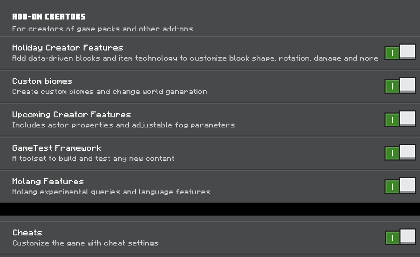Click the Add-On Creators section header

49,17
